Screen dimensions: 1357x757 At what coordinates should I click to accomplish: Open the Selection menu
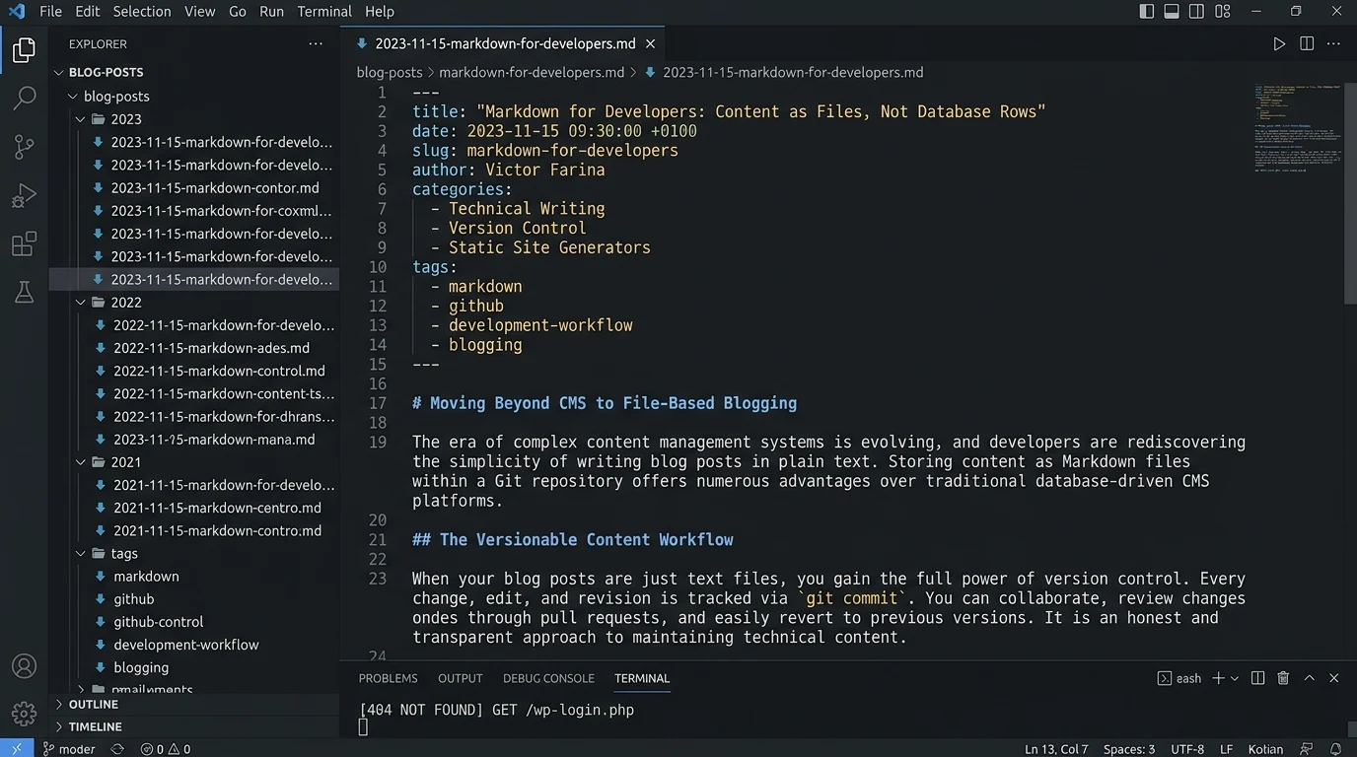click(142, 12)
